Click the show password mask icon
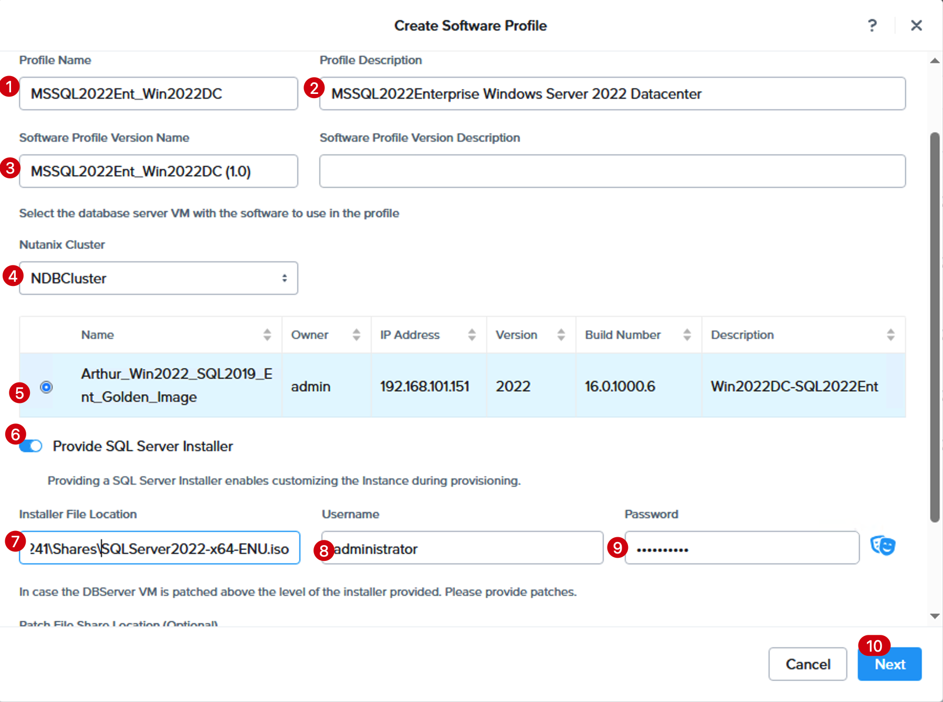Screen dimensions: 943x702 (883, 546)
